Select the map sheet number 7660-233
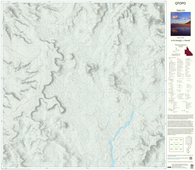 (x=181, y=10)
